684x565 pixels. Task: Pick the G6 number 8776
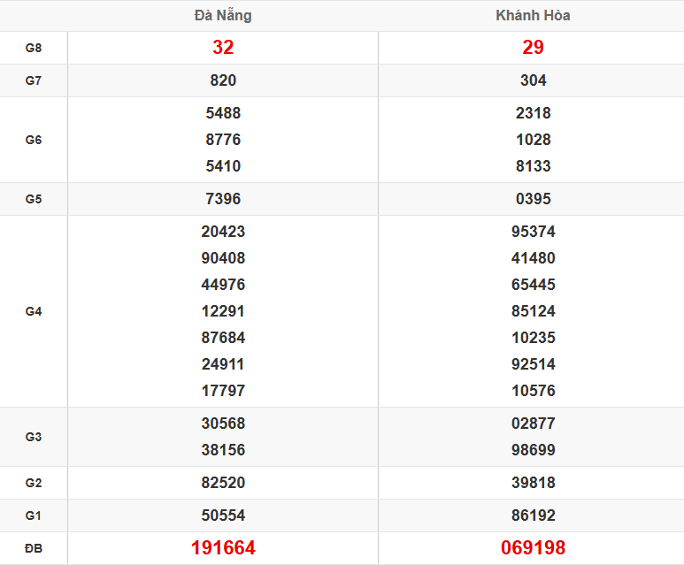click(x=223, y=140)
